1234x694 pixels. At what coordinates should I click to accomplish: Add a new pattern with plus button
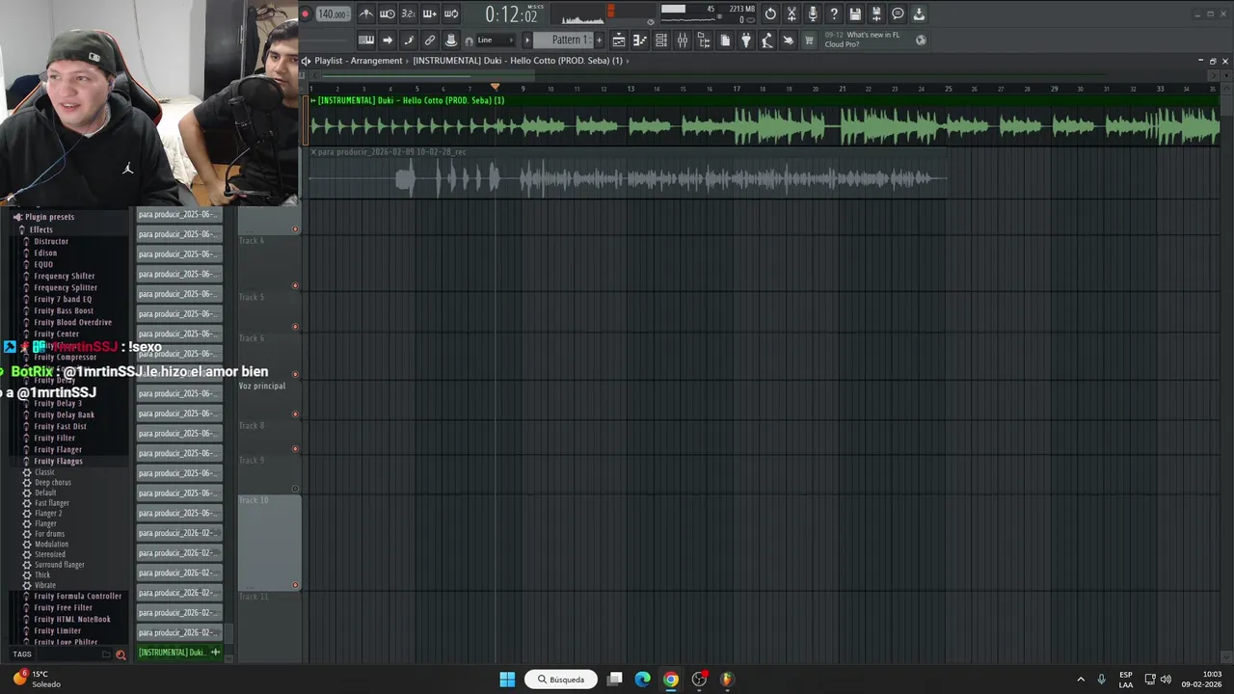coord(599,40)
